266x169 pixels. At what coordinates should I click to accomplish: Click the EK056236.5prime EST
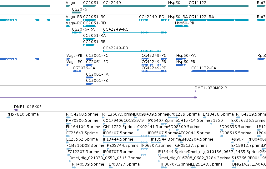point(233,124)
